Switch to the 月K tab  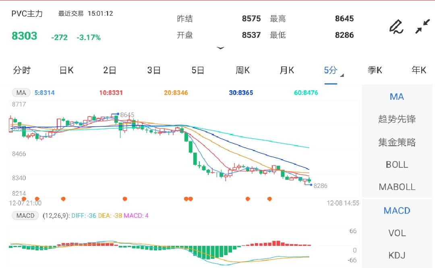[x=287, y=70]
